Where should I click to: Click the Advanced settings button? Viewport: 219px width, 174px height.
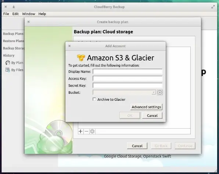click(x=146, y=107)
